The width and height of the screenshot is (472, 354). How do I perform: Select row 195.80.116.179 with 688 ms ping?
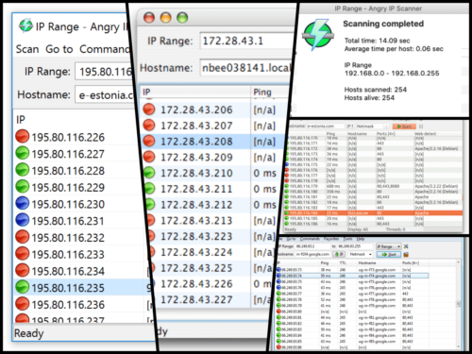click(373, 186)
